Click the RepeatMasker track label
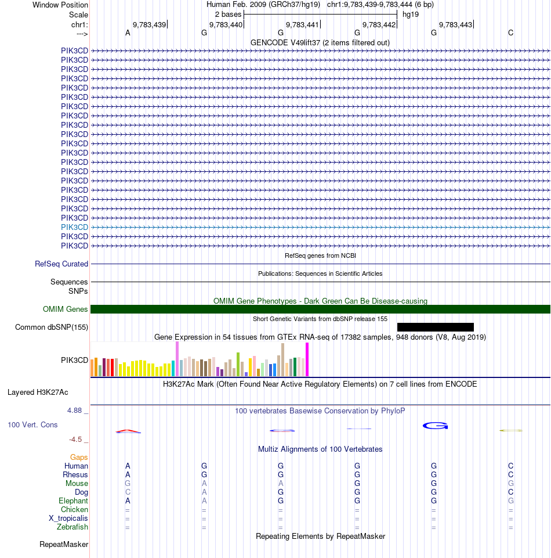The image size is (551, 558). pos(64,545)
